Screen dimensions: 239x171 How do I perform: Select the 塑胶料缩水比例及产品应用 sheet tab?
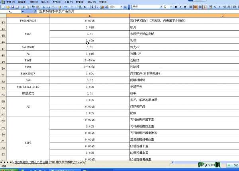pos(31,162)
